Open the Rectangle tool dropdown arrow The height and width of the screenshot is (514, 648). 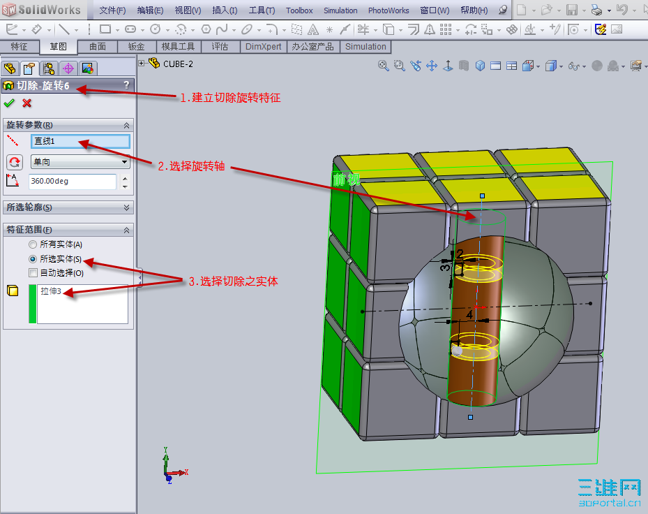click(x=117, y=30)
